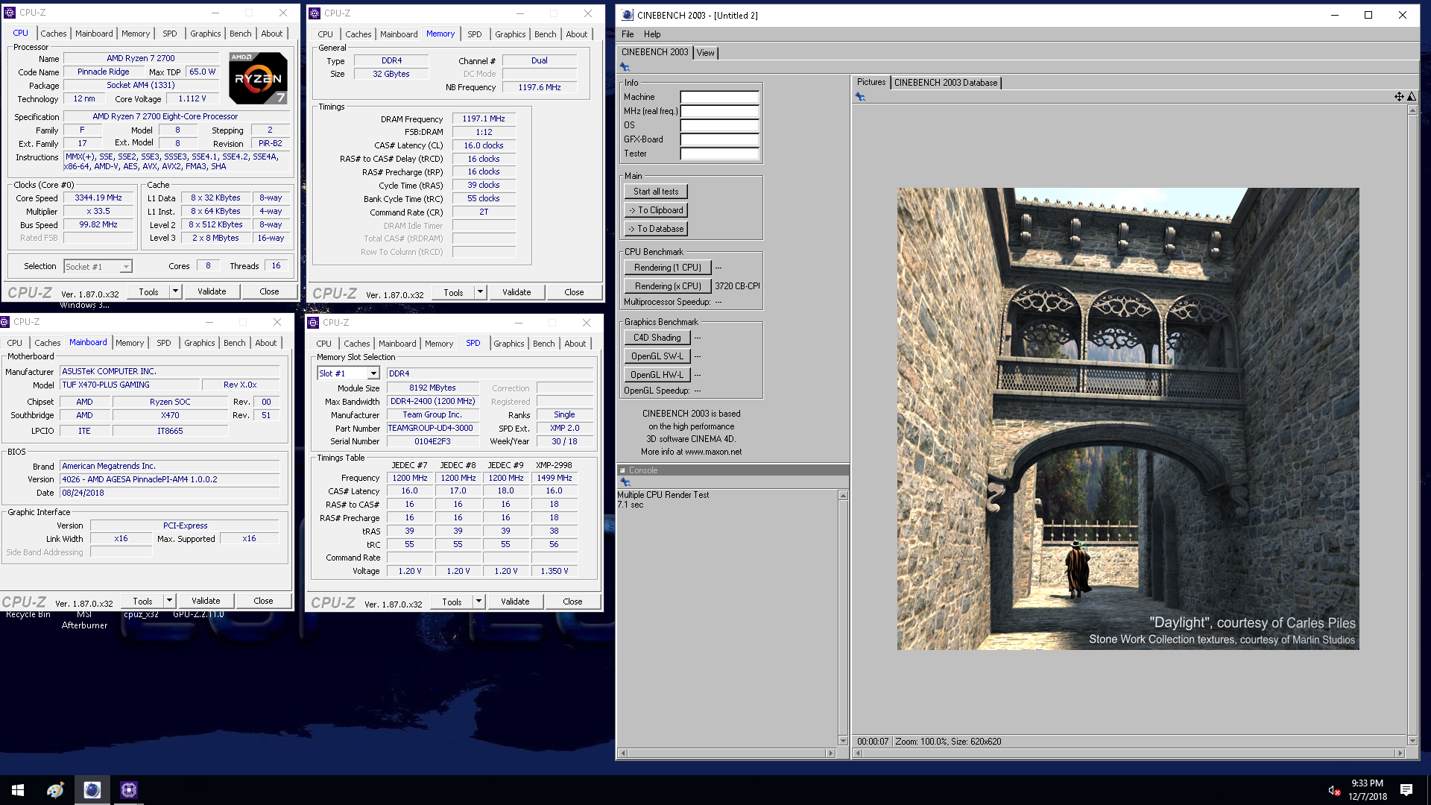Click the 'TEAMGROUP-UD4-3000' part number field

click(432, 428)
